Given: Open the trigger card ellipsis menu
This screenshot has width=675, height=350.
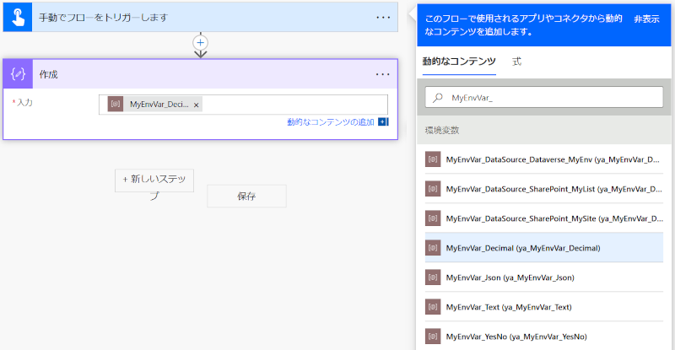Looking at the screenshot, I should (383, 17).
